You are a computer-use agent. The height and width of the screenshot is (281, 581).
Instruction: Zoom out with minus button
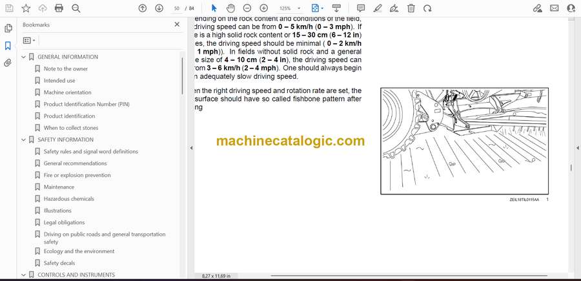coord(247,8)
